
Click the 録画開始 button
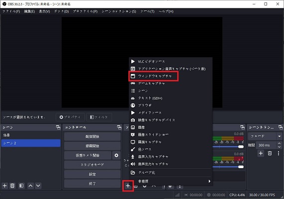click(x=92, y=146)
